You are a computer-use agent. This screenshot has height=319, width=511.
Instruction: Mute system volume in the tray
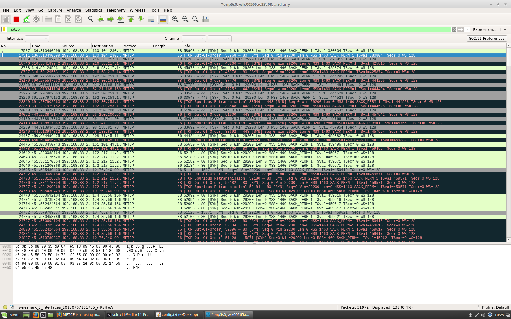point(483,315)
